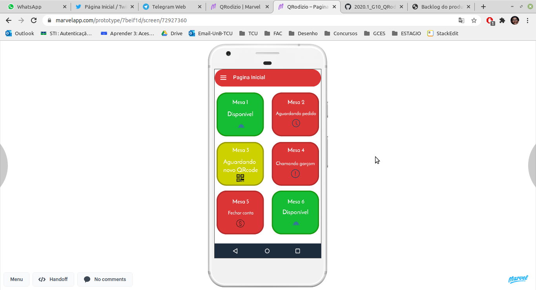This screenshot has height=290, width=536.
Task: Open a new browser tab
Action: 483,7
